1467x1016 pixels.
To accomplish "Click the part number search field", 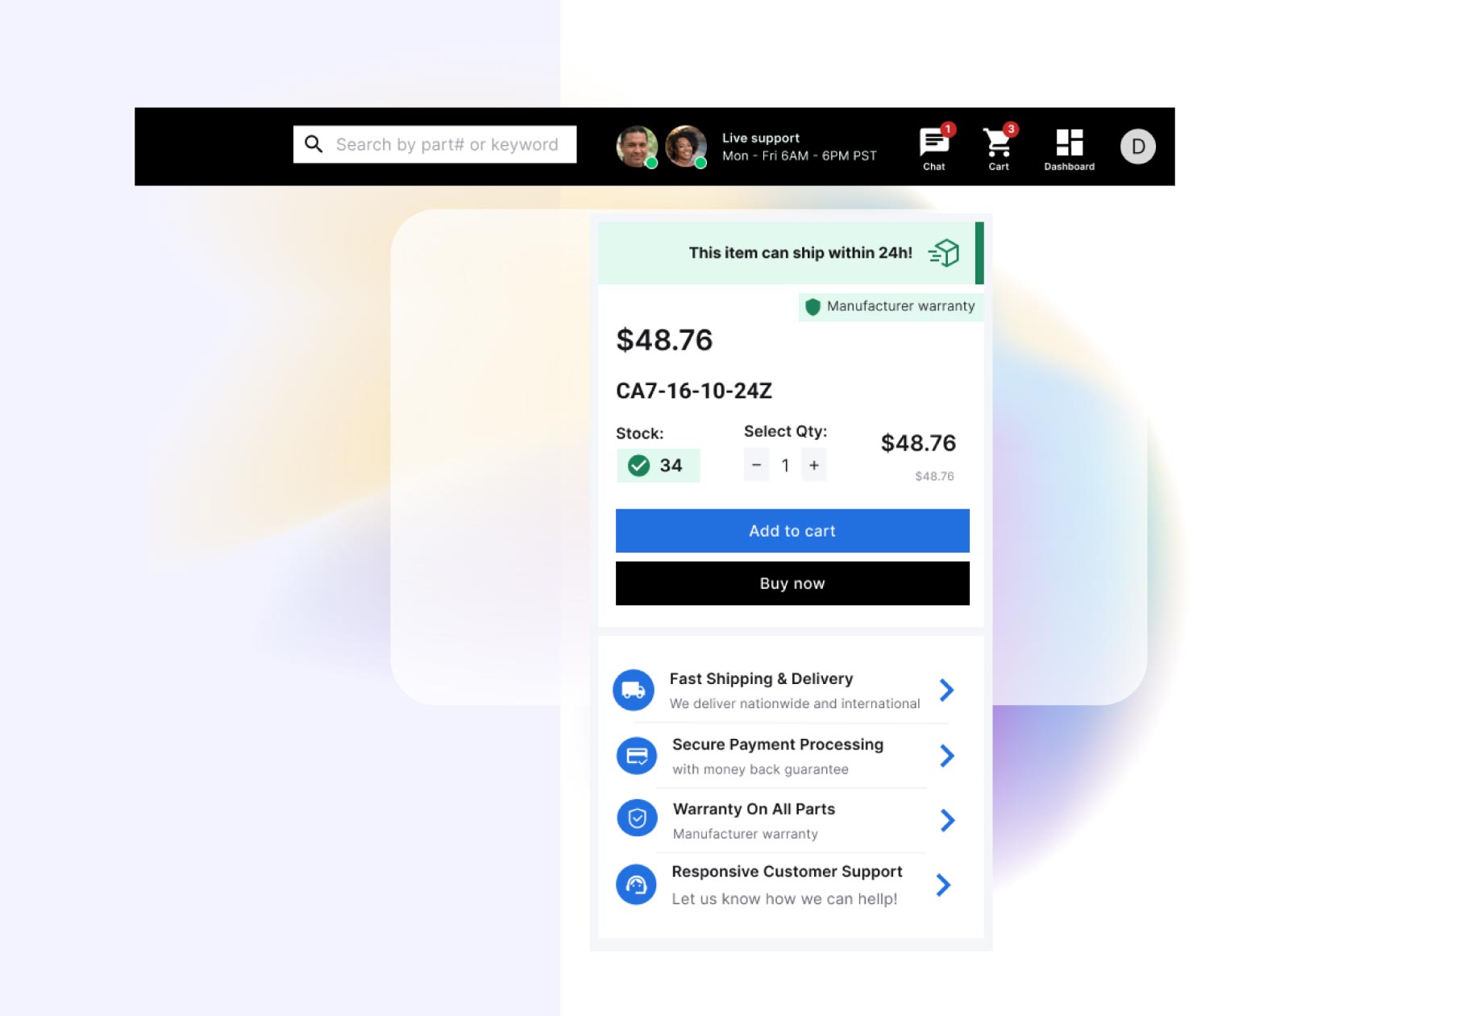I will 435,144.
